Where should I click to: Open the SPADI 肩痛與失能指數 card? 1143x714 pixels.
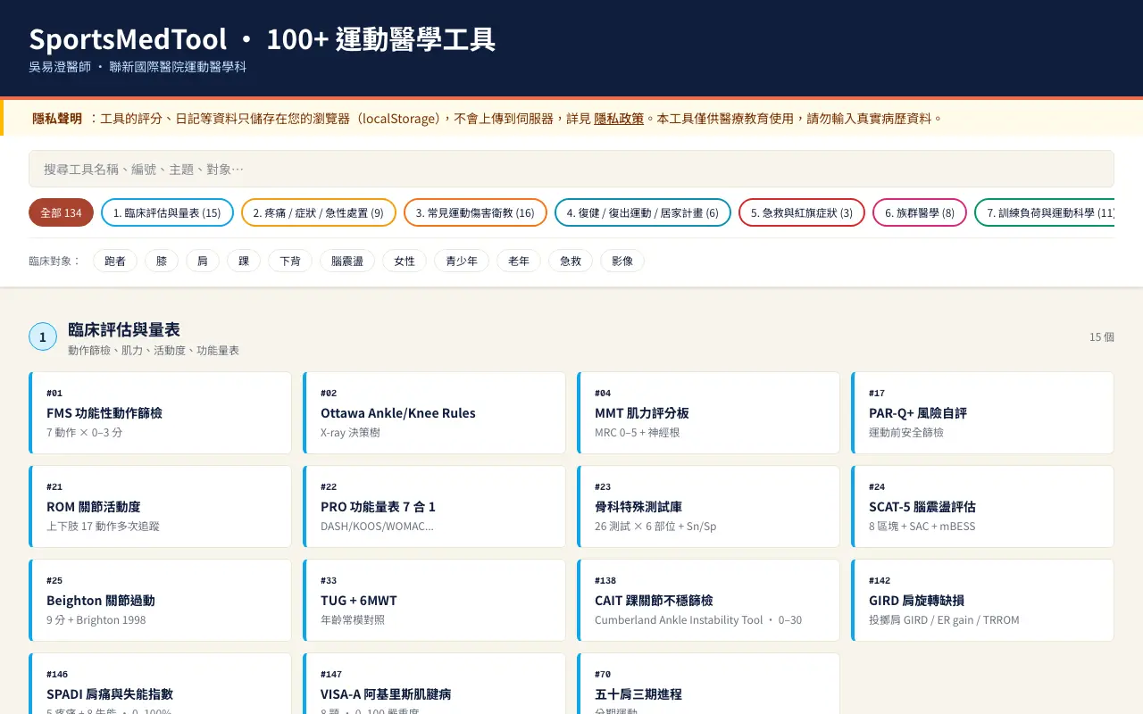pos(161,684)
